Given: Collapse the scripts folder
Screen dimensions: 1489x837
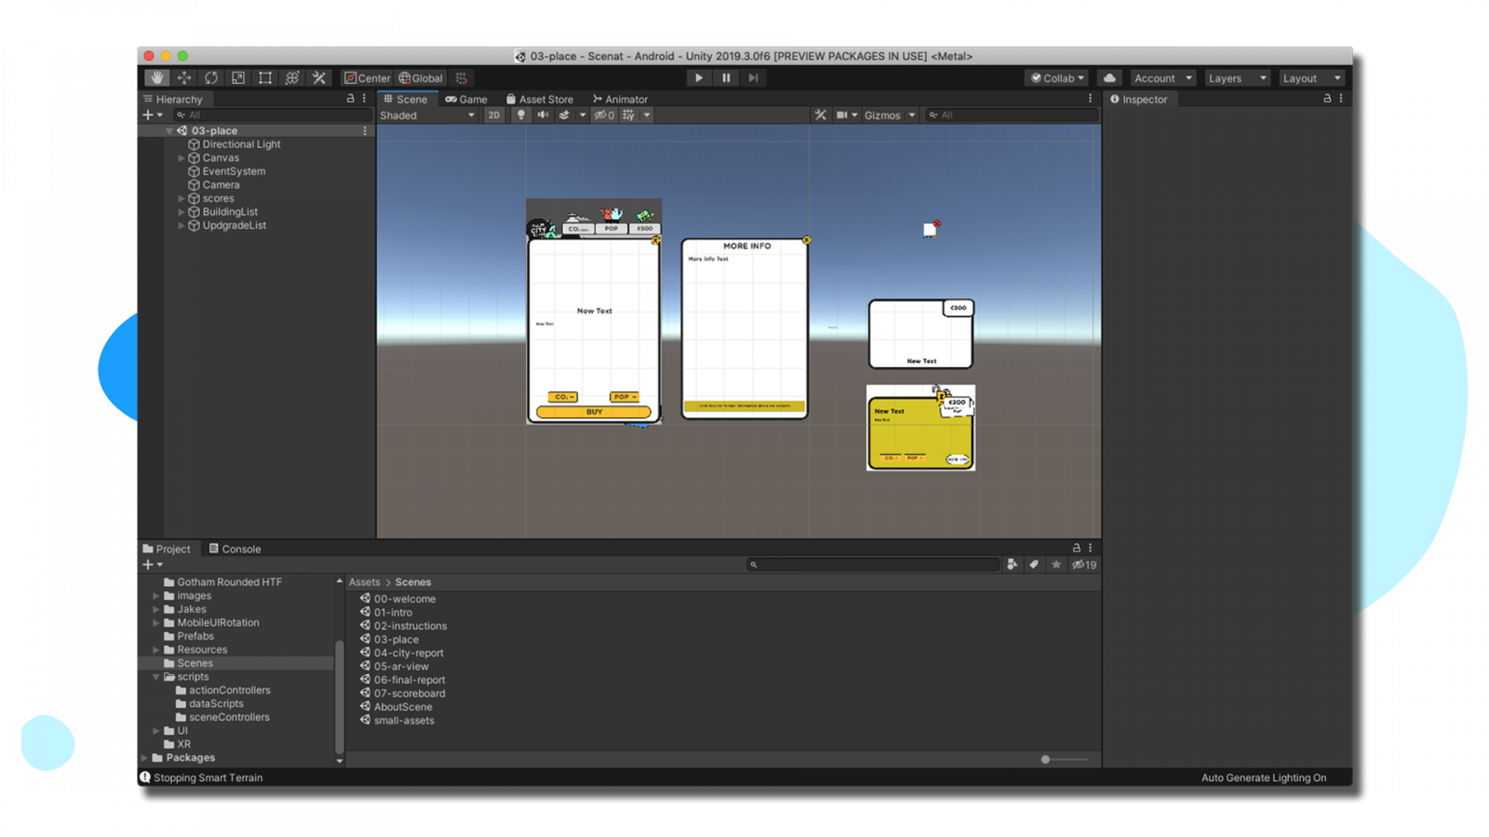Looking at the screenshot, I should 156,677.
